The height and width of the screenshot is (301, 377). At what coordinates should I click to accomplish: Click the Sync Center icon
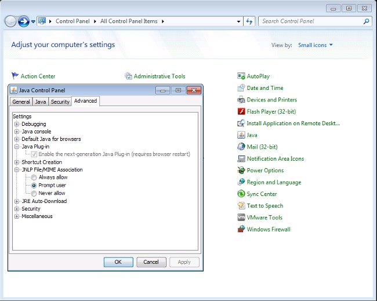241,194
